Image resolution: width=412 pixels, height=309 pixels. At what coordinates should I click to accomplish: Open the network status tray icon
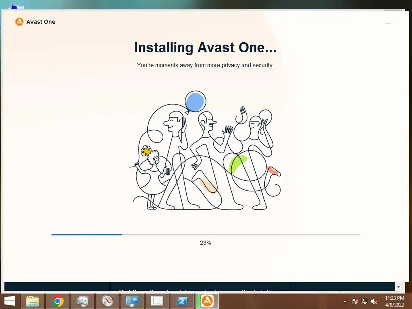click(365, 301)
